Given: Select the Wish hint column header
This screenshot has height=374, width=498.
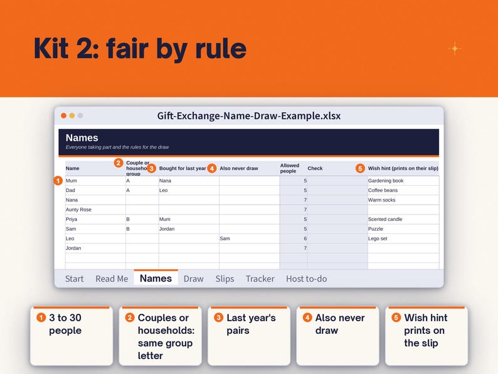Looking at the screenshot, I should click(x=403, y=168).
